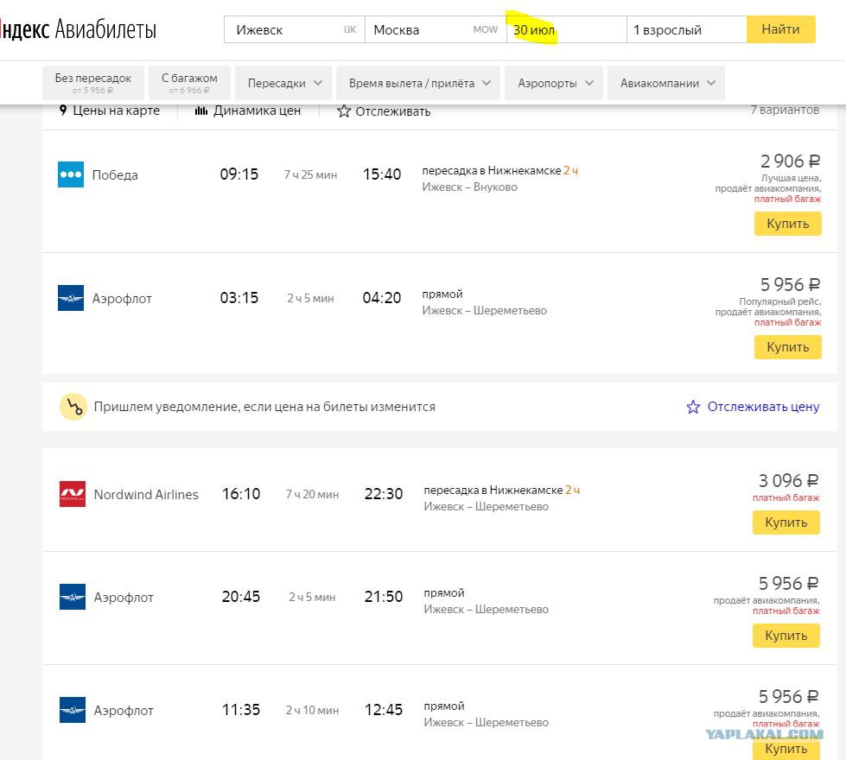
Task: Click the blue star icon by Отслеживать цену
Action: tap(693, 407)
